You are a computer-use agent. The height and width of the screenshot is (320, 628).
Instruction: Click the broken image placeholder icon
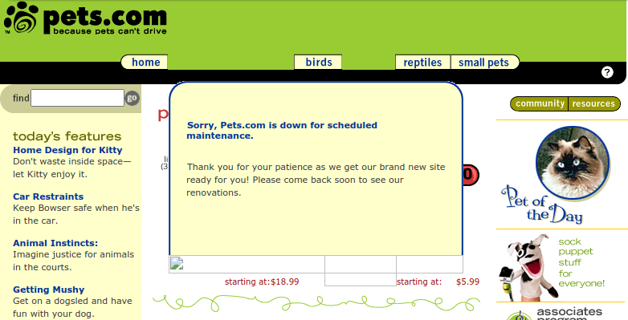[177, 263]
